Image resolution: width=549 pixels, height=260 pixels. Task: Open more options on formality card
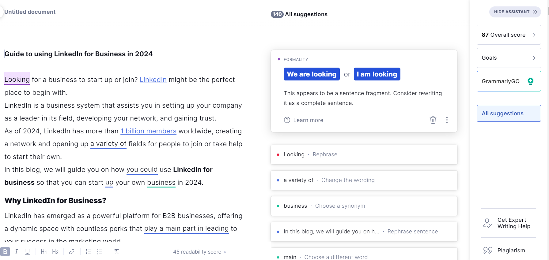(x=447, y=120)
